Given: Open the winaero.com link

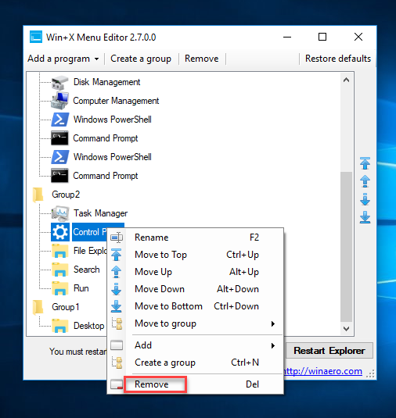Looking at the screenshot, I should pyautogui.click(x=322, y=371).
